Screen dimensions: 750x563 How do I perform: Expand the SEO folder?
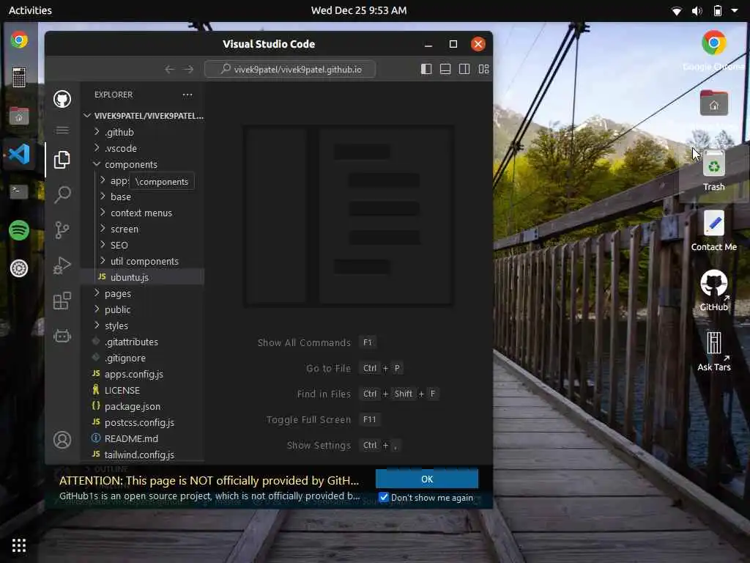coord(144,245)
